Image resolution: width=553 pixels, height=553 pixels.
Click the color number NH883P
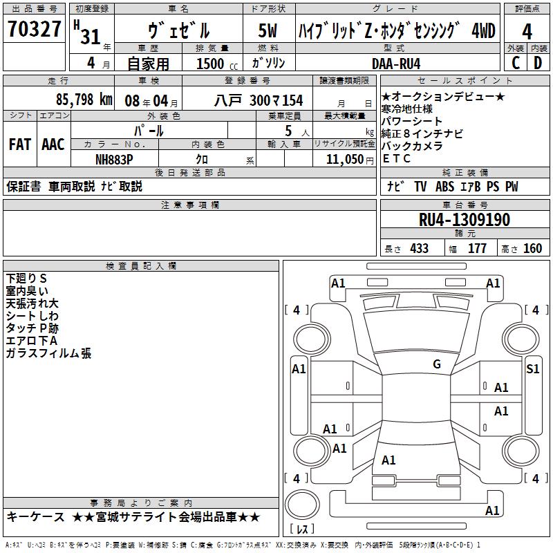[114, 160]
